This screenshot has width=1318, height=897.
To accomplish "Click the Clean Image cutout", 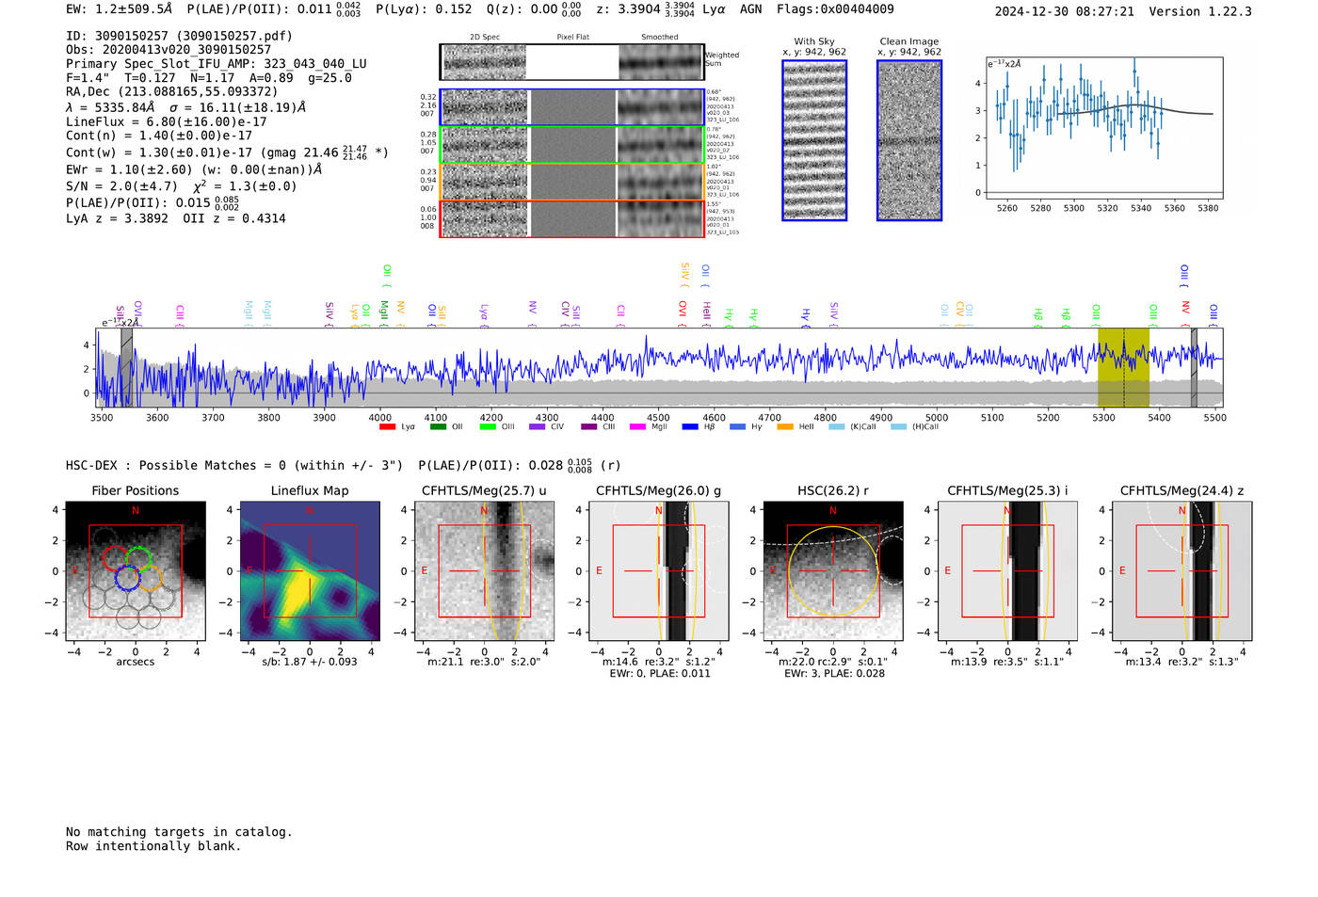I will pyautogui.click(x=909, y=140).
